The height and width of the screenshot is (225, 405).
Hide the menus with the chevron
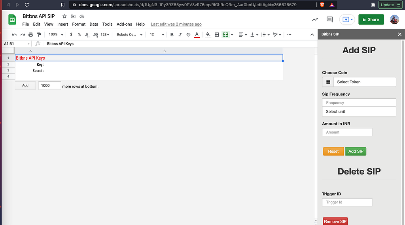(312, 34)
